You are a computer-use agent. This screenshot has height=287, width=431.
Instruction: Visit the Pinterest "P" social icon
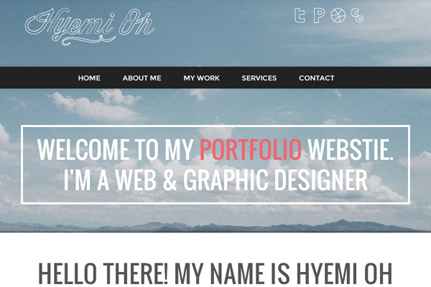click(x=319, y=15)
